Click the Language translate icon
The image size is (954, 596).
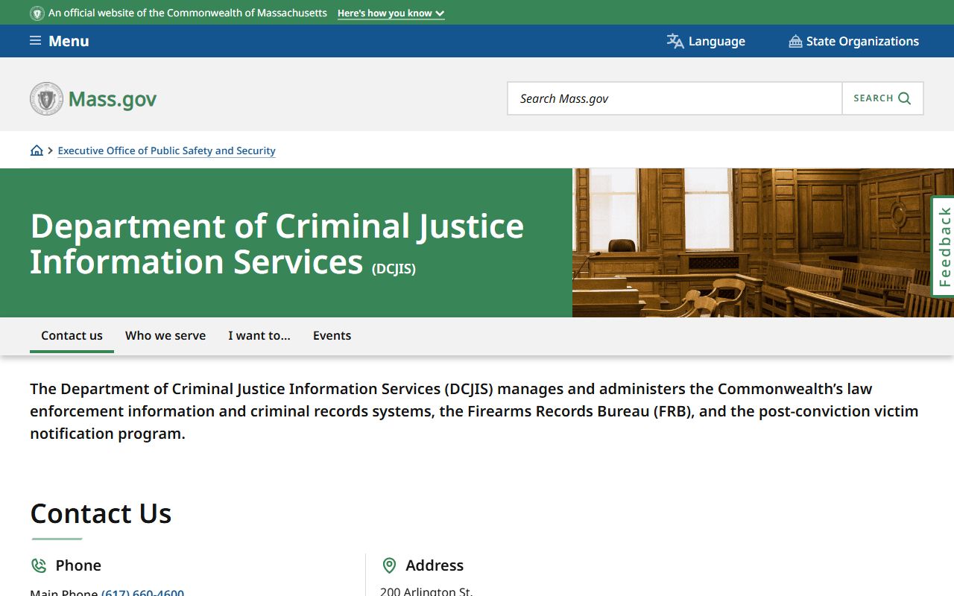(675, 41)
